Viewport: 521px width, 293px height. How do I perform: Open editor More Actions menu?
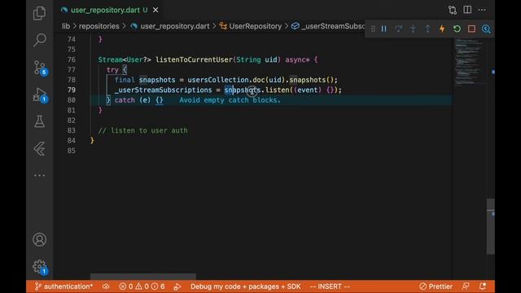482,10
